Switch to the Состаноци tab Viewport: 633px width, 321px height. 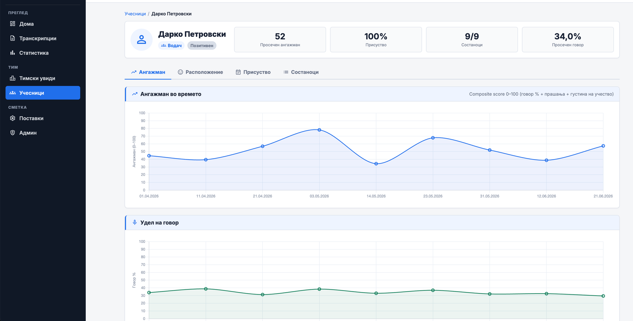(x=301, y=72)
